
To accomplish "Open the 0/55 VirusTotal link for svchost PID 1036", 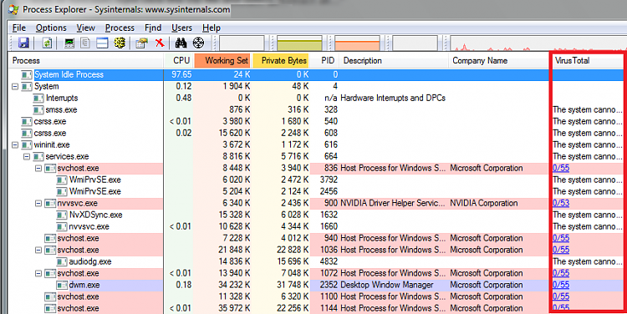I will click(561, 250).
